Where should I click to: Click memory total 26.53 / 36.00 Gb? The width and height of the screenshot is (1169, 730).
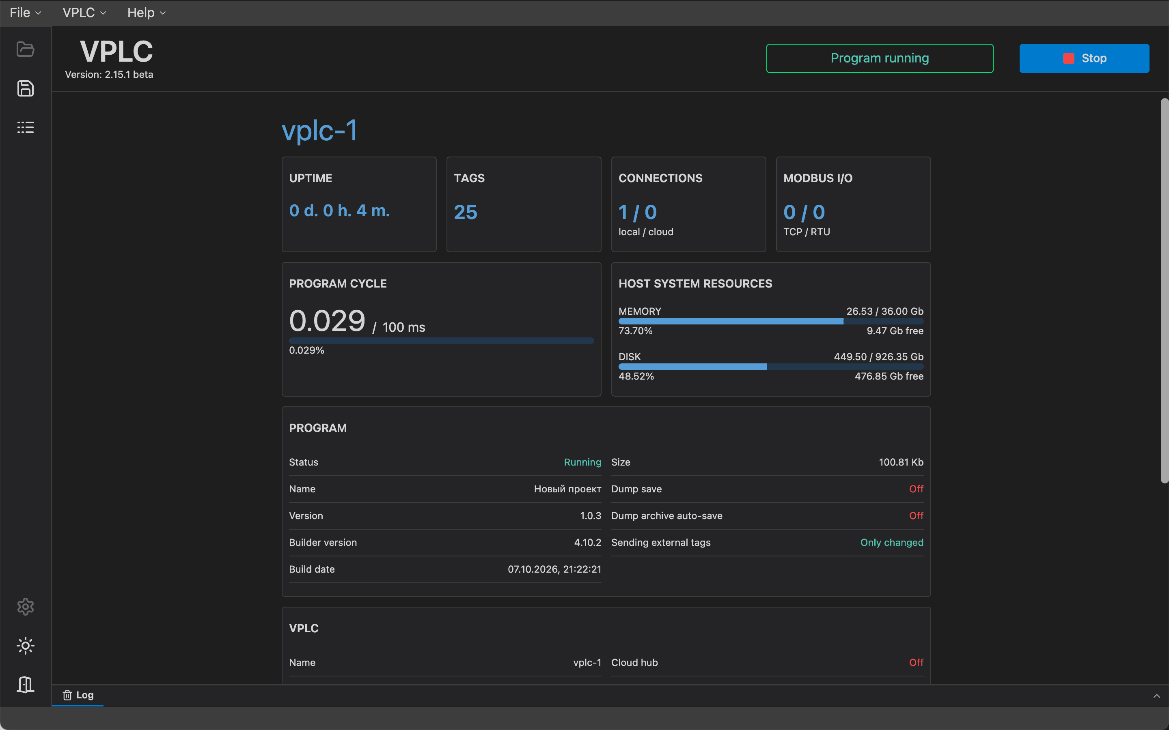(884, 311)
